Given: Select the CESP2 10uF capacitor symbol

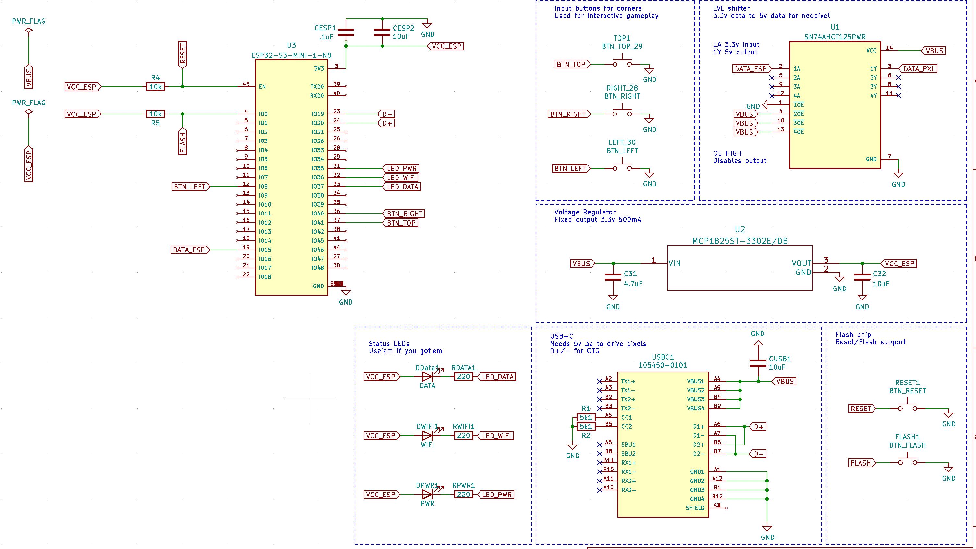Looking at the screenshot, I should 382,32.
